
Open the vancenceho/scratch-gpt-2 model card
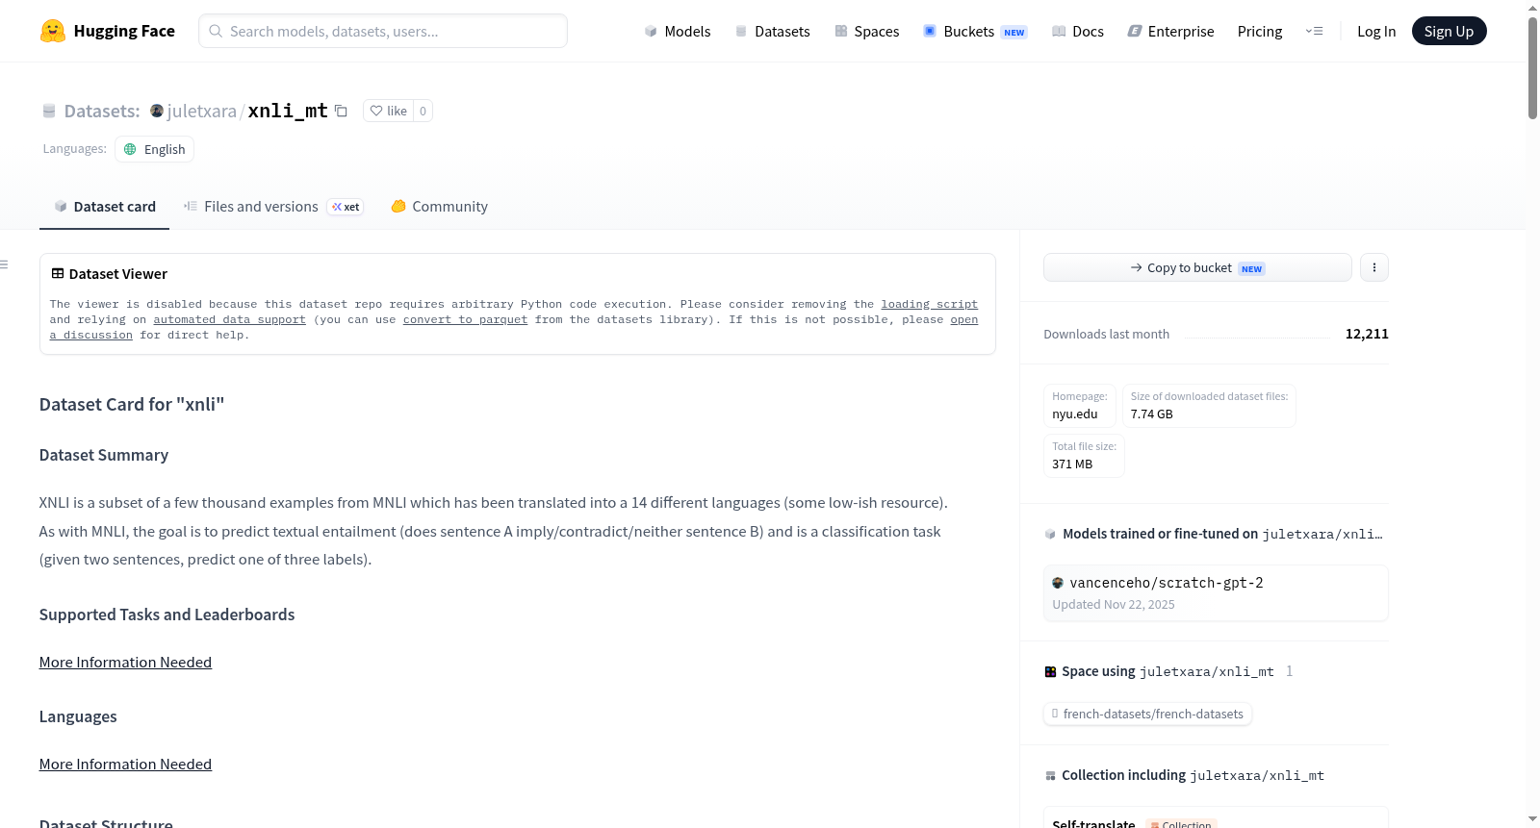1216,592
